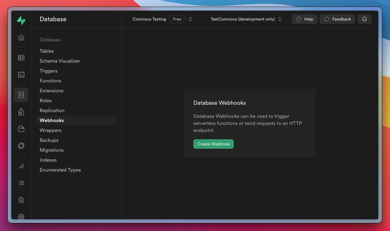Expand the Comnoco Testing organization selector
Viewport: 390px width, 231px height.
click(162, 19)
